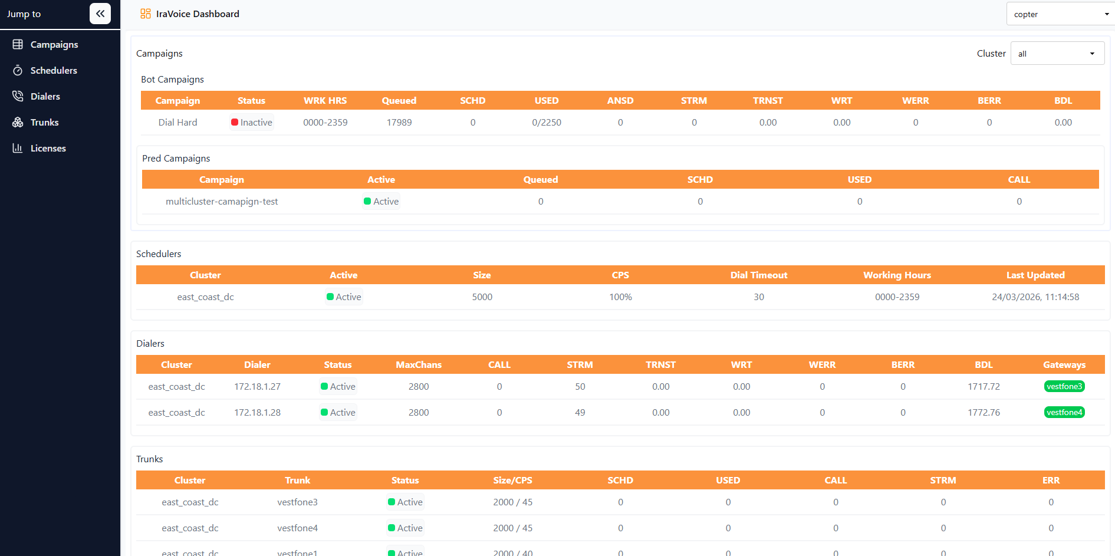Viewport: 1115px width, 556px height.
Task: Click the Schedulers stopwatch icon
Action: point(18,70)
